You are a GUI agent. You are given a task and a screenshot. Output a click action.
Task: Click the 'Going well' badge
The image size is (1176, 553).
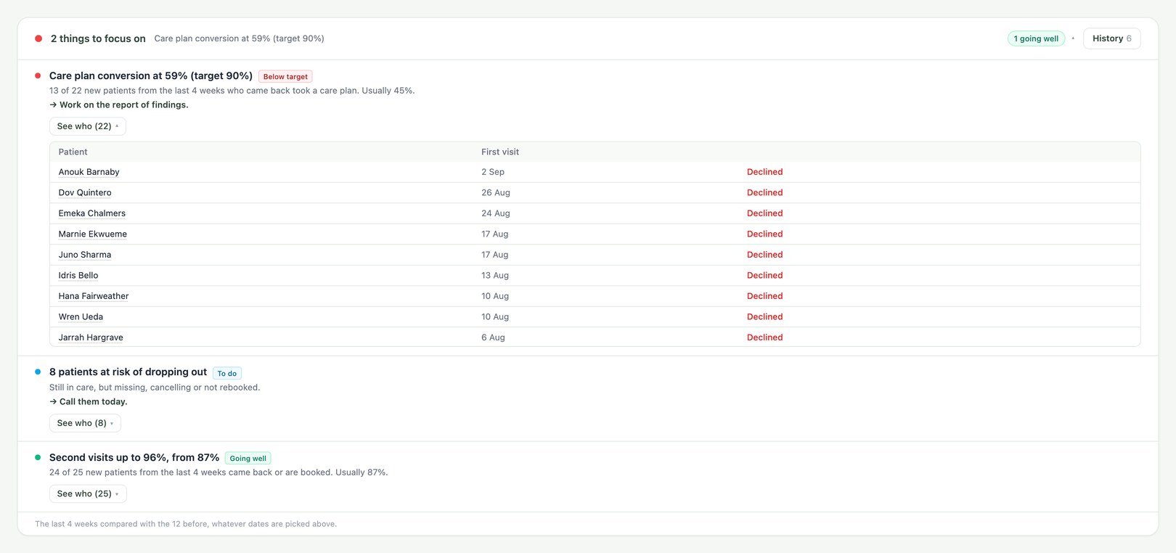coord(248,459)
